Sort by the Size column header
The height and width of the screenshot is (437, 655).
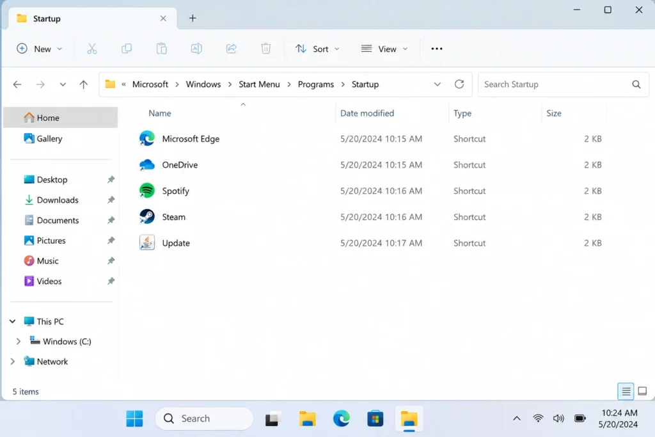(554, 113)
